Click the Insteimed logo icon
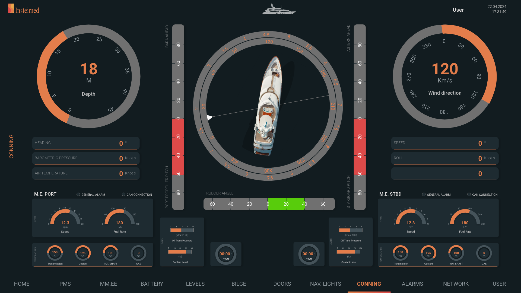521x293 pixels. 11,8
